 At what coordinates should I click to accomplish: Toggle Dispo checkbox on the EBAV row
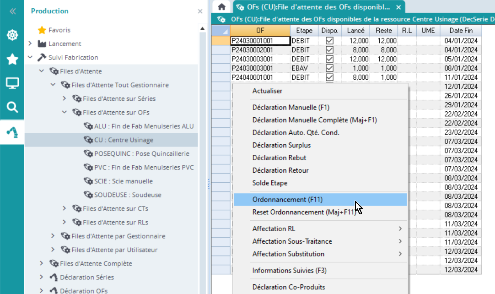click(x=329, y=68)
